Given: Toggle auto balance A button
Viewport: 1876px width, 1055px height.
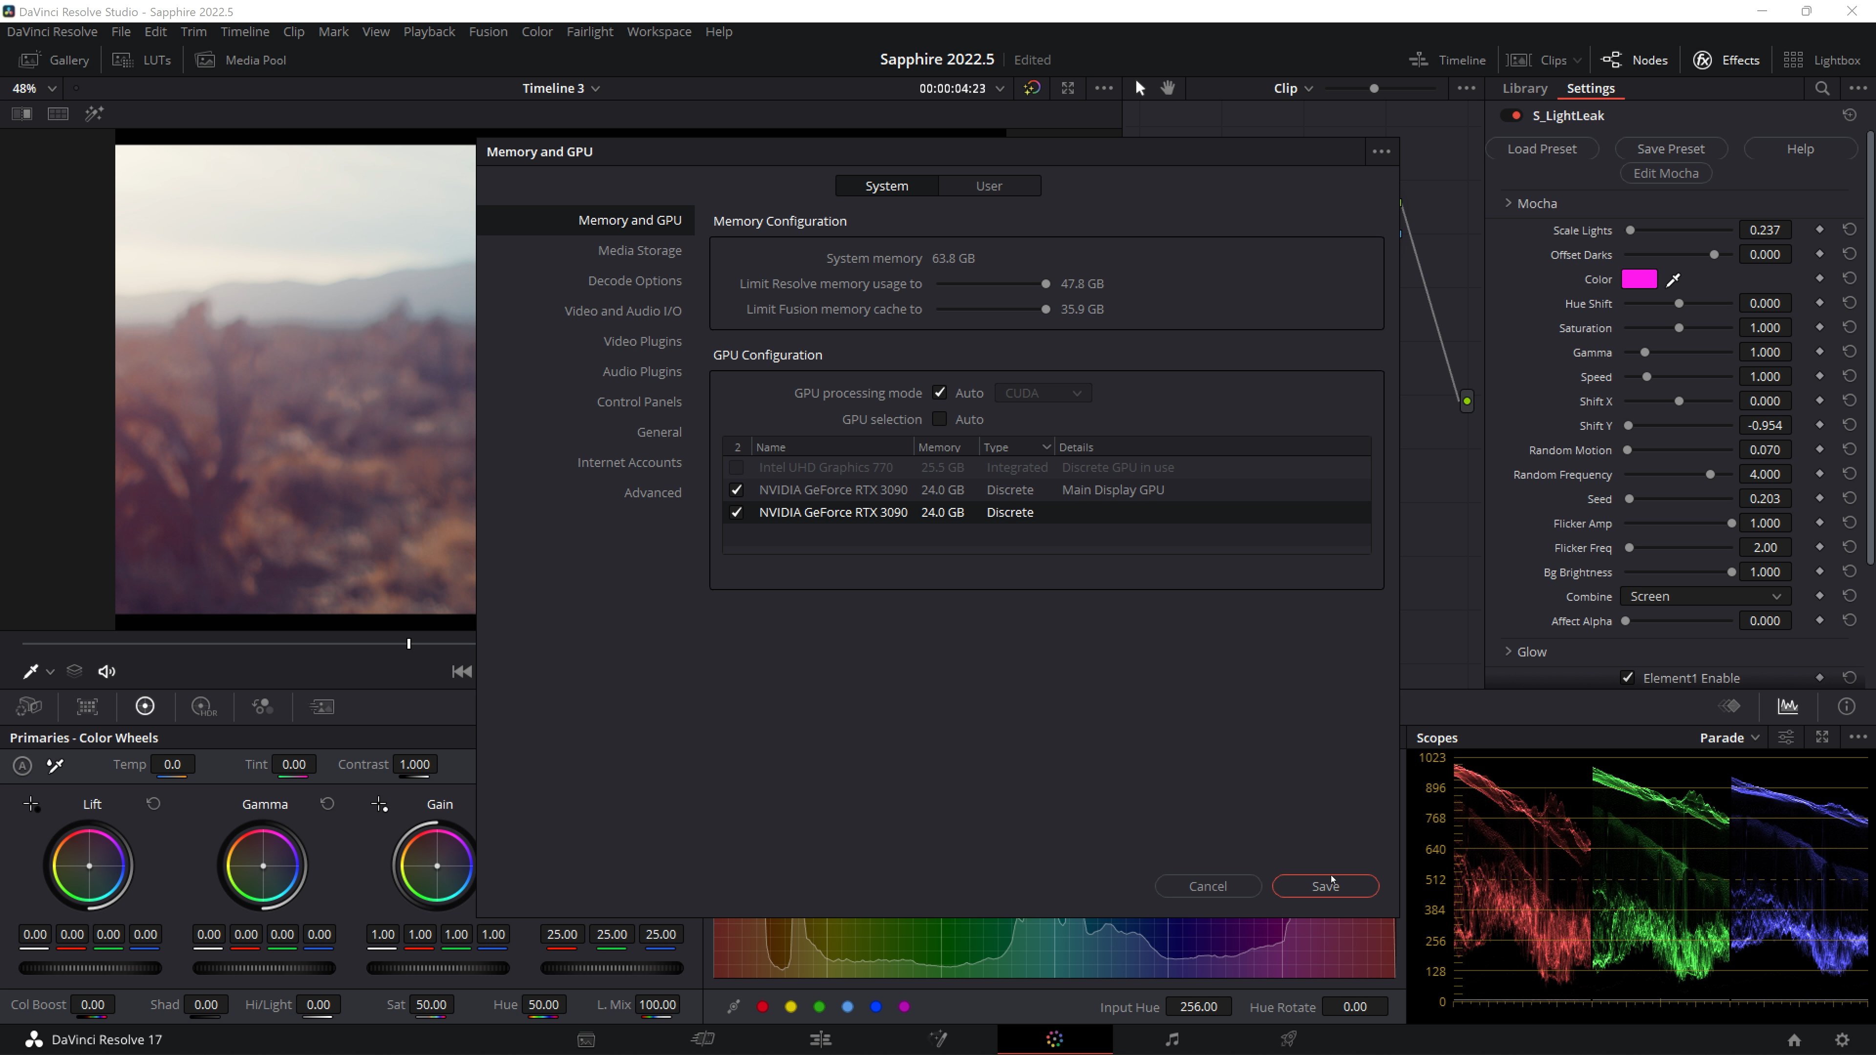Looking at the screenshot, I should click(22, 765).
